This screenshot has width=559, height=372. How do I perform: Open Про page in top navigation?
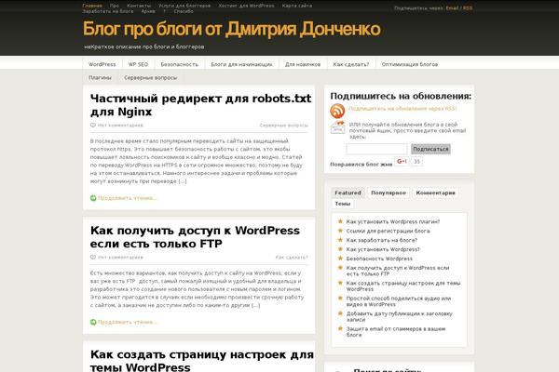coord(115,6)
